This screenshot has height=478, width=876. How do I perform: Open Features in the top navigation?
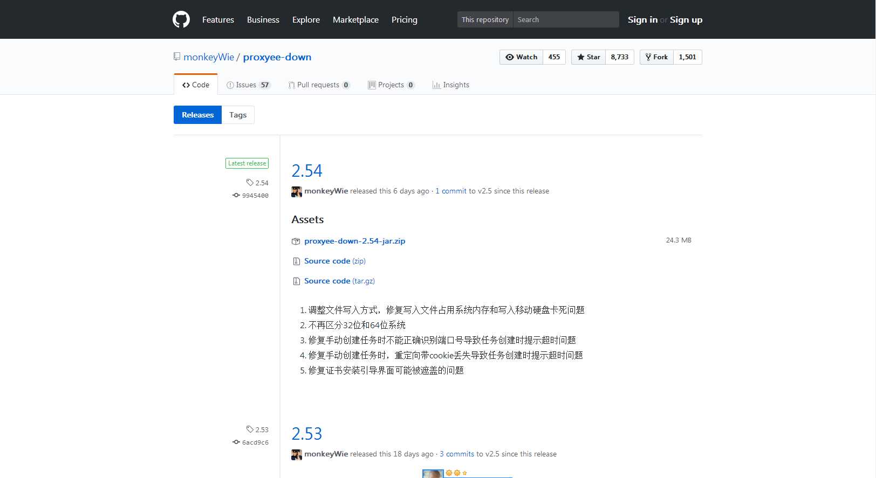(218, 19)
